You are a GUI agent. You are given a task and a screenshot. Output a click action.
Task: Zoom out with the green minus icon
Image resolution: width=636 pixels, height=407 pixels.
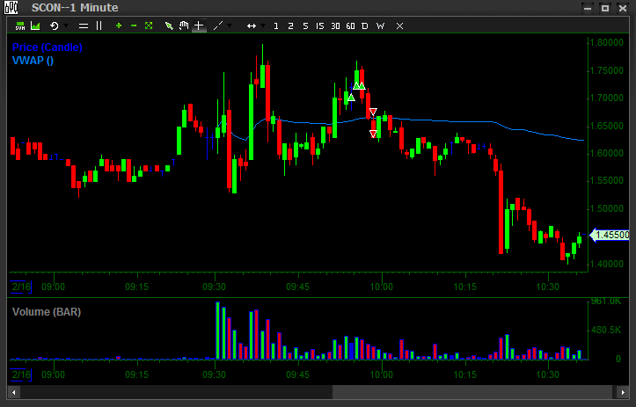coord(134,26)
